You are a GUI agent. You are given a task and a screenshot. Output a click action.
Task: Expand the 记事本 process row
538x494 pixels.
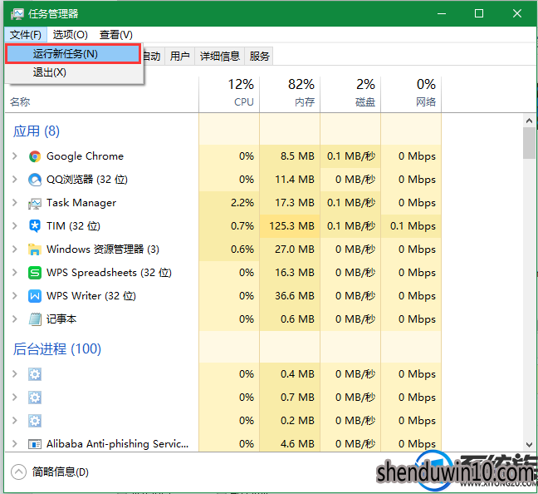point(14,319)
